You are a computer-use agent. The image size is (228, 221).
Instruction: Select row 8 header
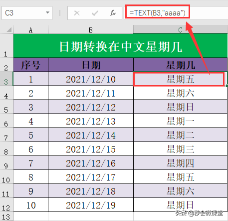click(6, 149)
